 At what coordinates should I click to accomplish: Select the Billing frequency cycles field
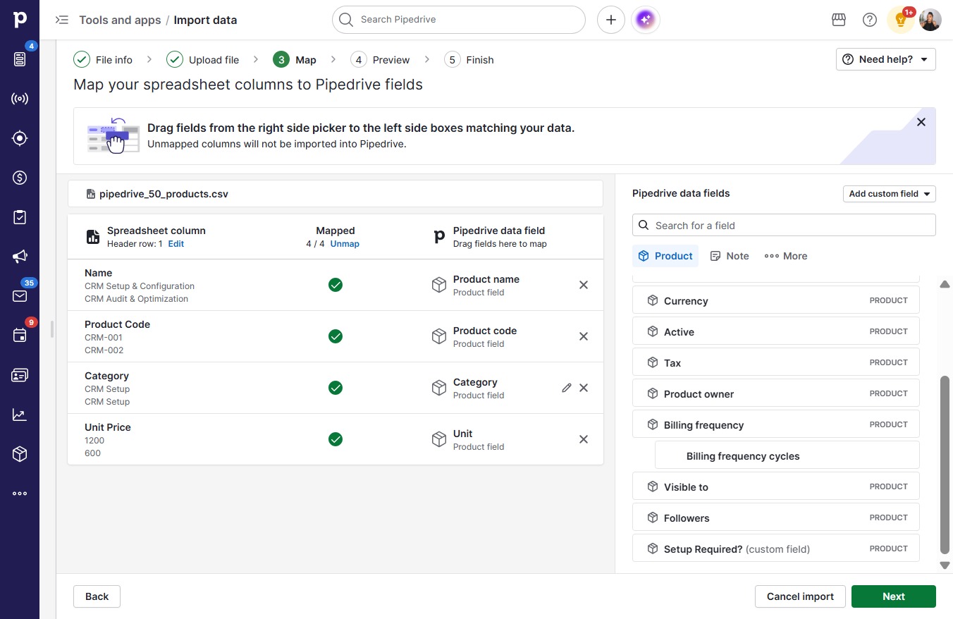coord(787,455)
